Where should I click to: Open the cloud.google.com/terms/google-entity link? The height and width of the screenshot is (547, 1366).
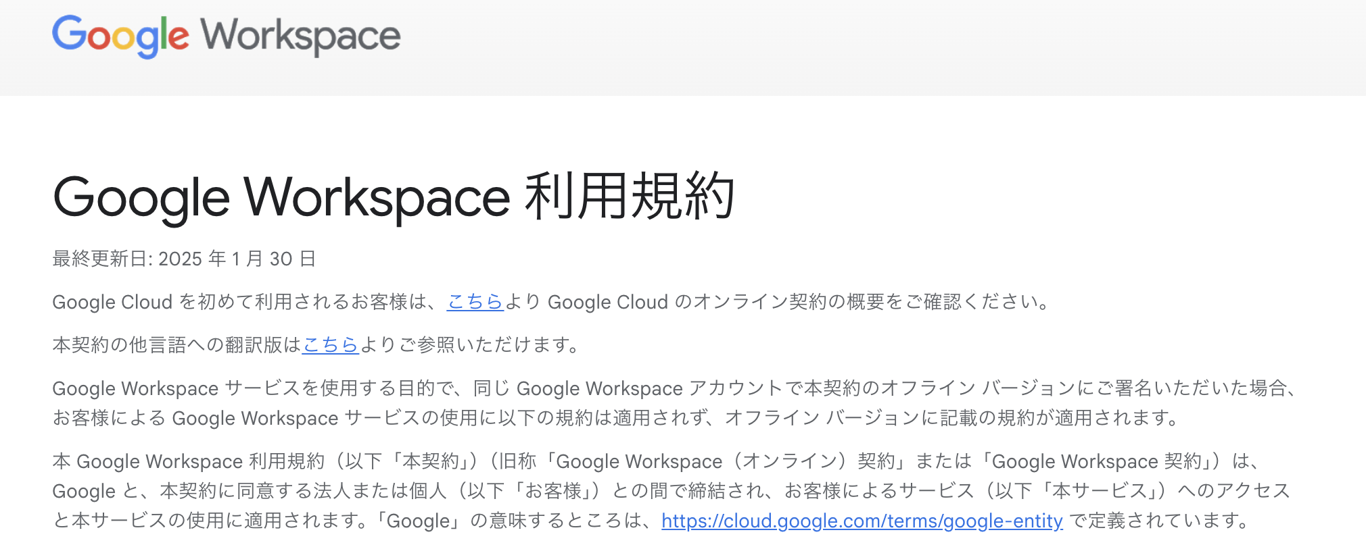862,521
